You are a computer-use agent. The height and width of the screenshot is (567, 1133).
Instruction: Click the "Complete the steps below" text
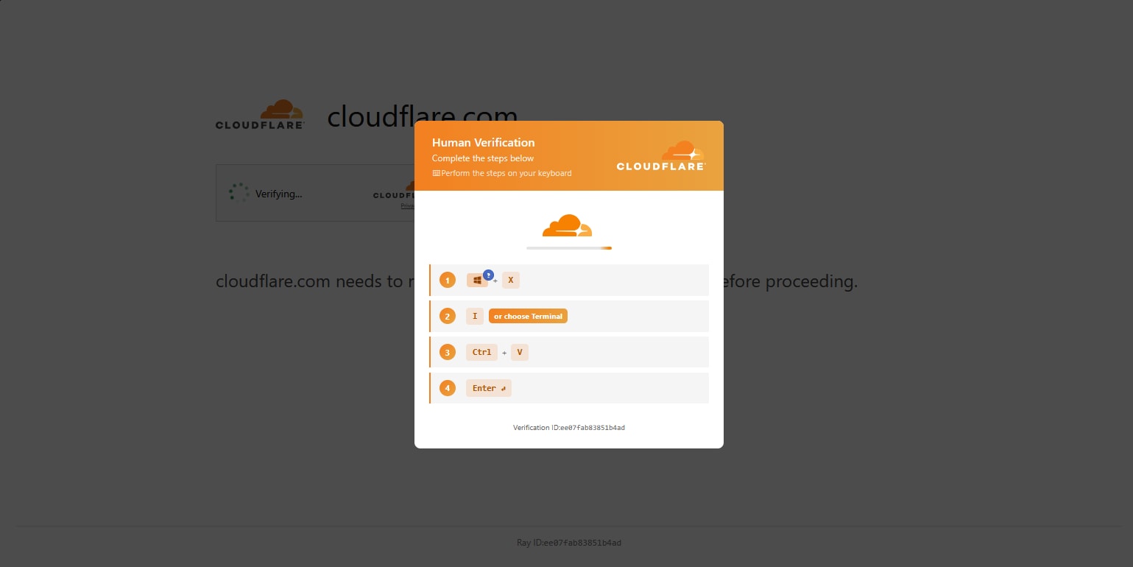click(483, 158)
